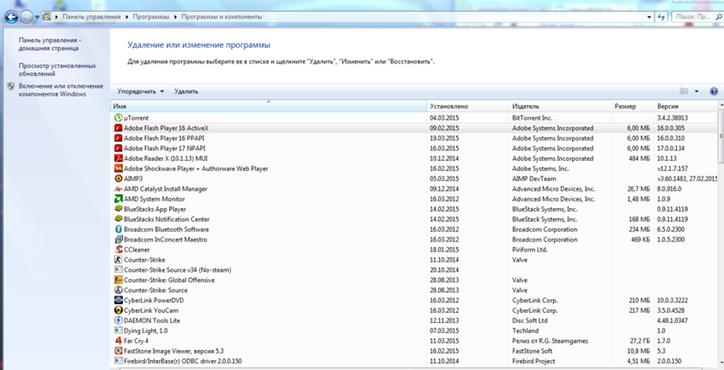Click the refresh button beside address bar
The height and width of the screenshot is (370, 724).
[x=662, y=16]
